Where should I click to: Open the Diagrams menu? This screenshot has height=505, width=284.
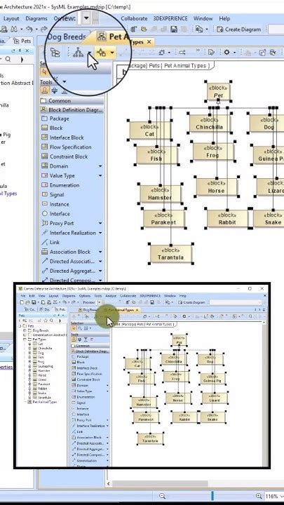pyautogui.click(x=36, y=18)
